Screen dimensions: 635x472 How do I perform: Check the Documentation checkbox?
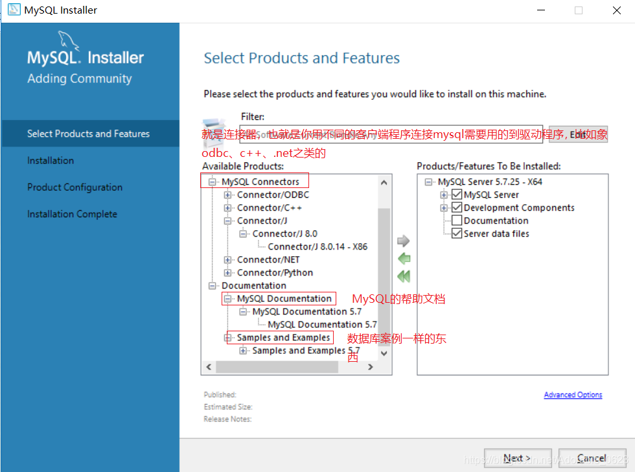pos(457,220)
